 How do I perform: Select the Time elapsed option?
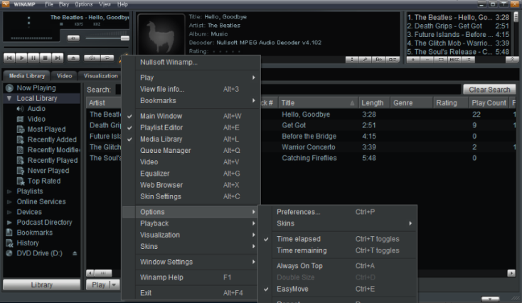click(x=338, y=239)
